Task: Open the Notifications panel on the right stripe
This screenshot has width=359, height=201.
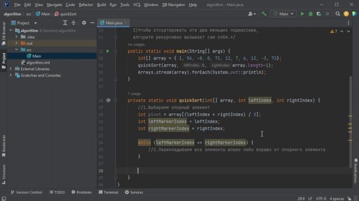Action: tap(356, 171)
